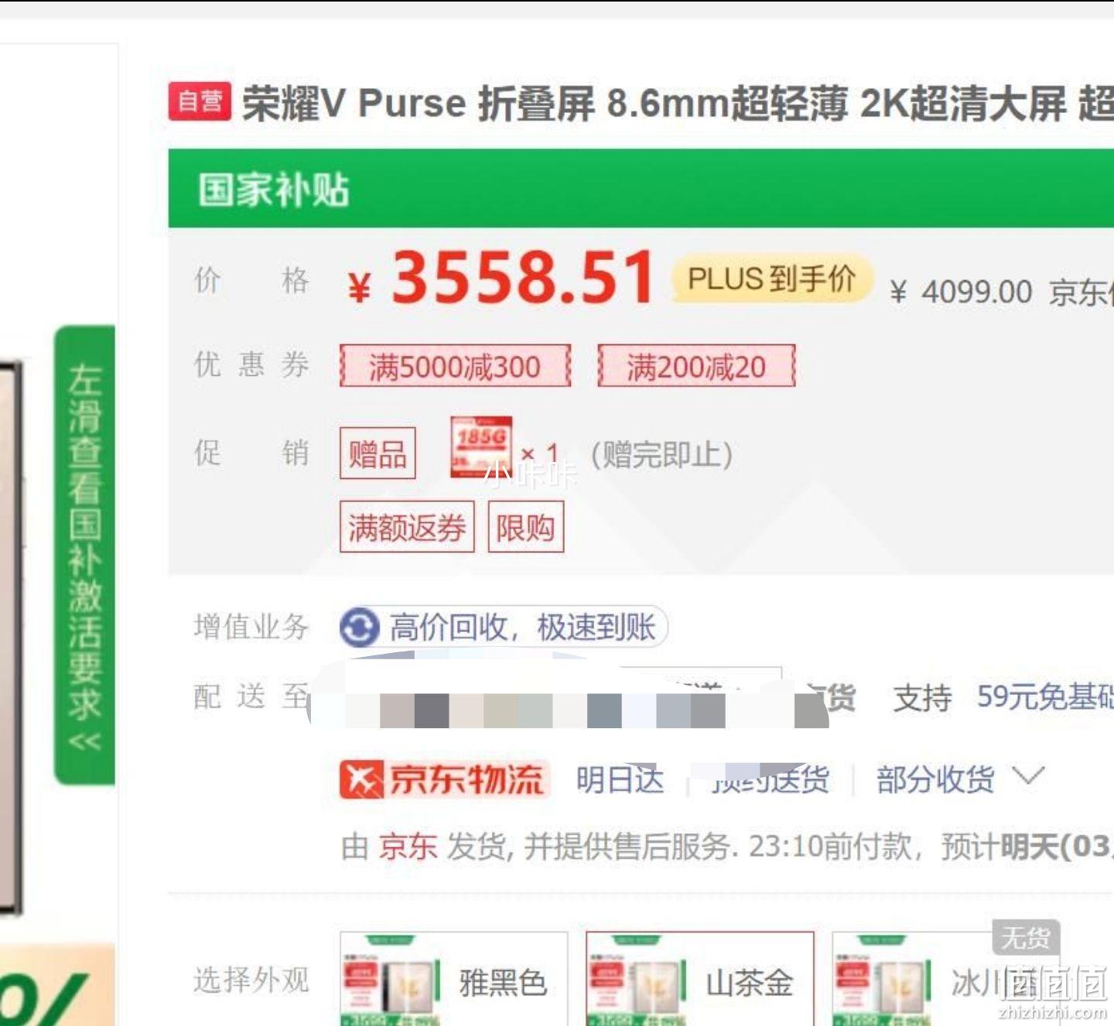The height and width of the screenshot is (1026, 1114).
Task: Expand 左滑查看国补激活要求 side panel arrows
Action: point(84,741)
